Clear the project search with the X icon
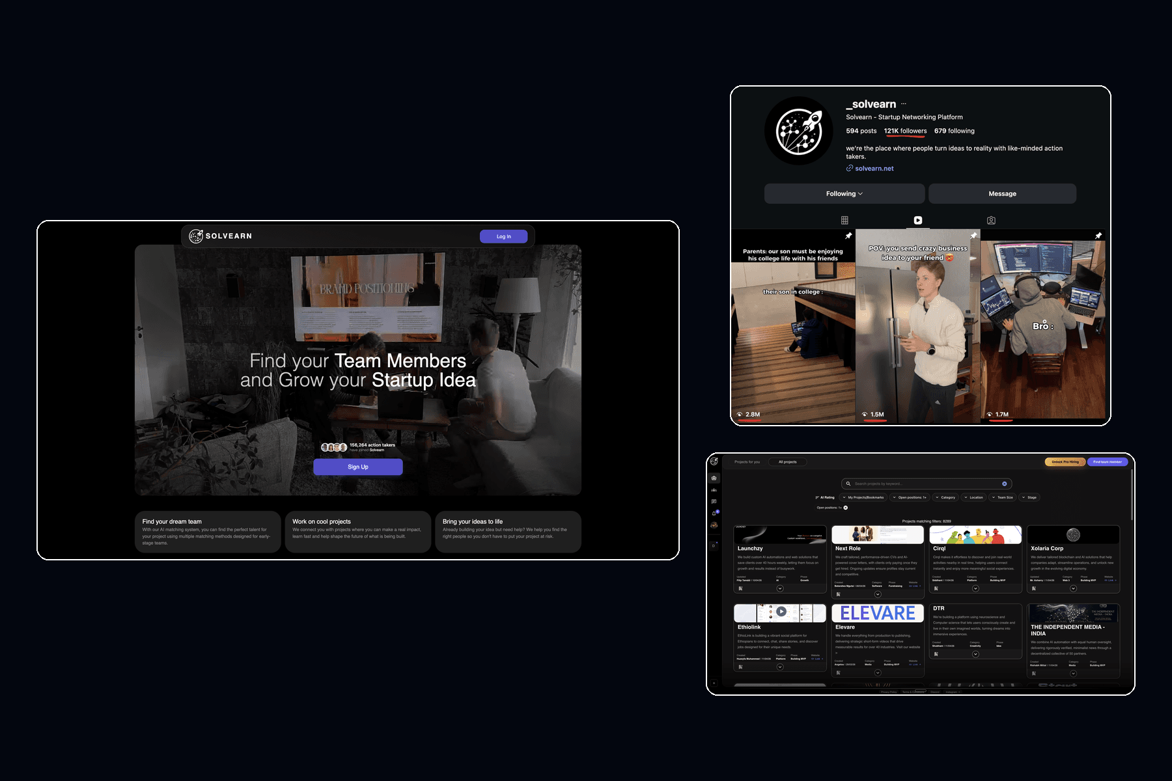Image resolution: width=1172 pixels, height=781 pixels. click(1005, 484)
